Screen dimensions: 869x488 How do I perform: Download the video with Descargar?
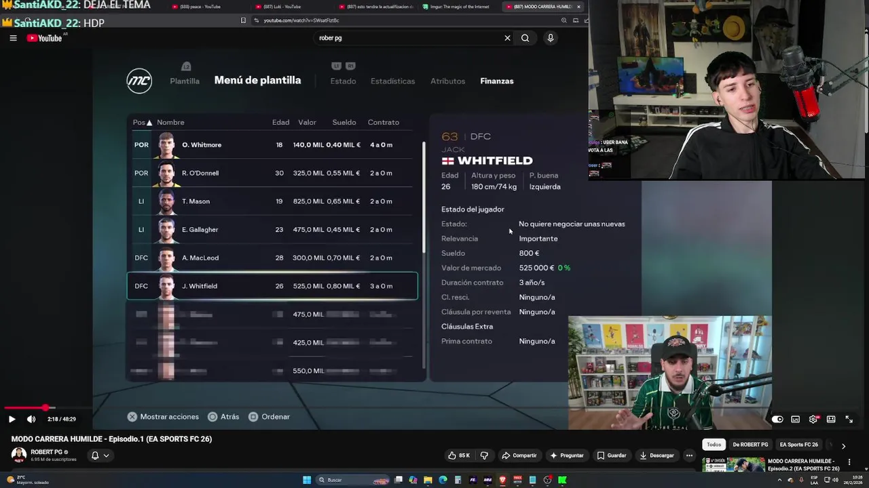(x=657, y=455)
